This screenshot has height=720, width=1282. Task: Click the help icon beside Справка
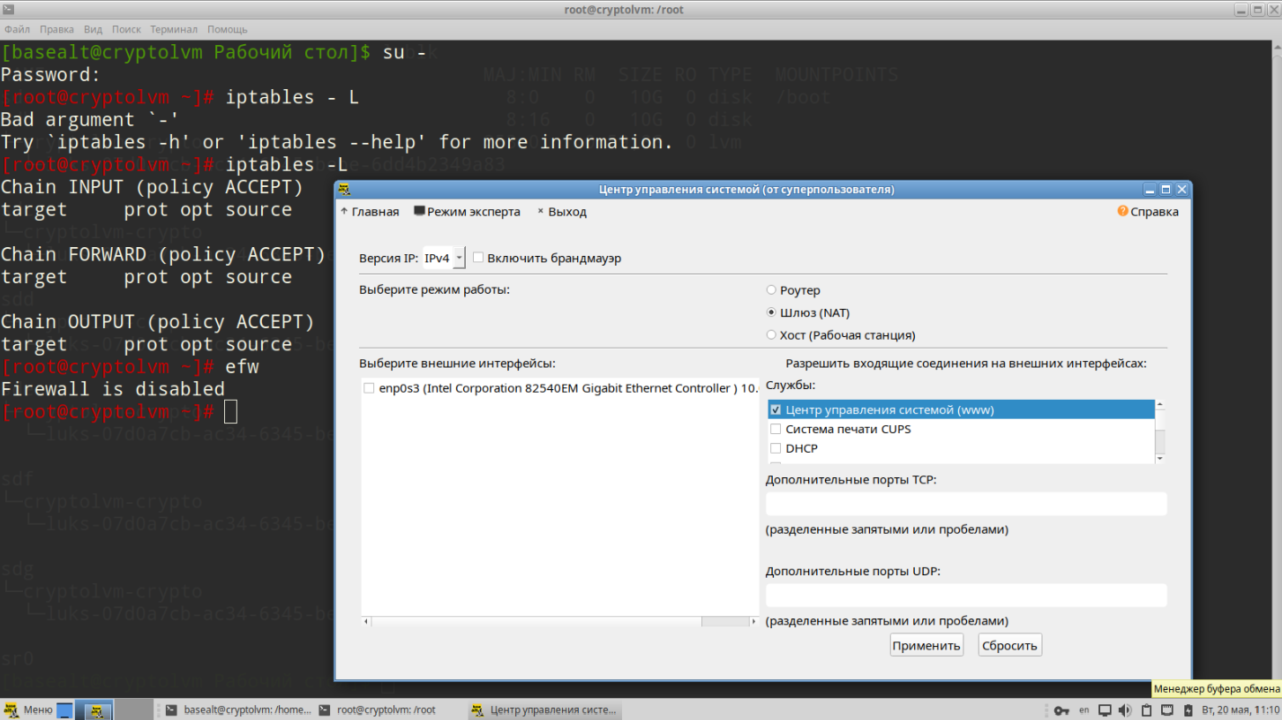(x=1122, y=211)
